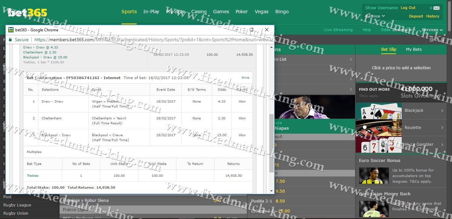Click the bet365 favicon in popup title bar

click(x=11, y=30)
